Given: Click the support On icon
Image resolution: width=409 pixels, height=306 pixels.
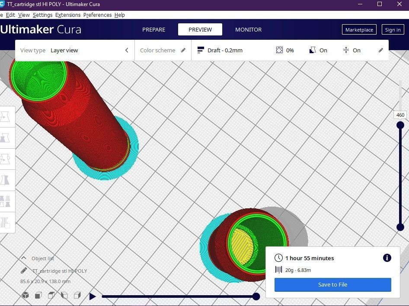Looking at the screenshot, I should pyautogui.click(x=313, y=50).
